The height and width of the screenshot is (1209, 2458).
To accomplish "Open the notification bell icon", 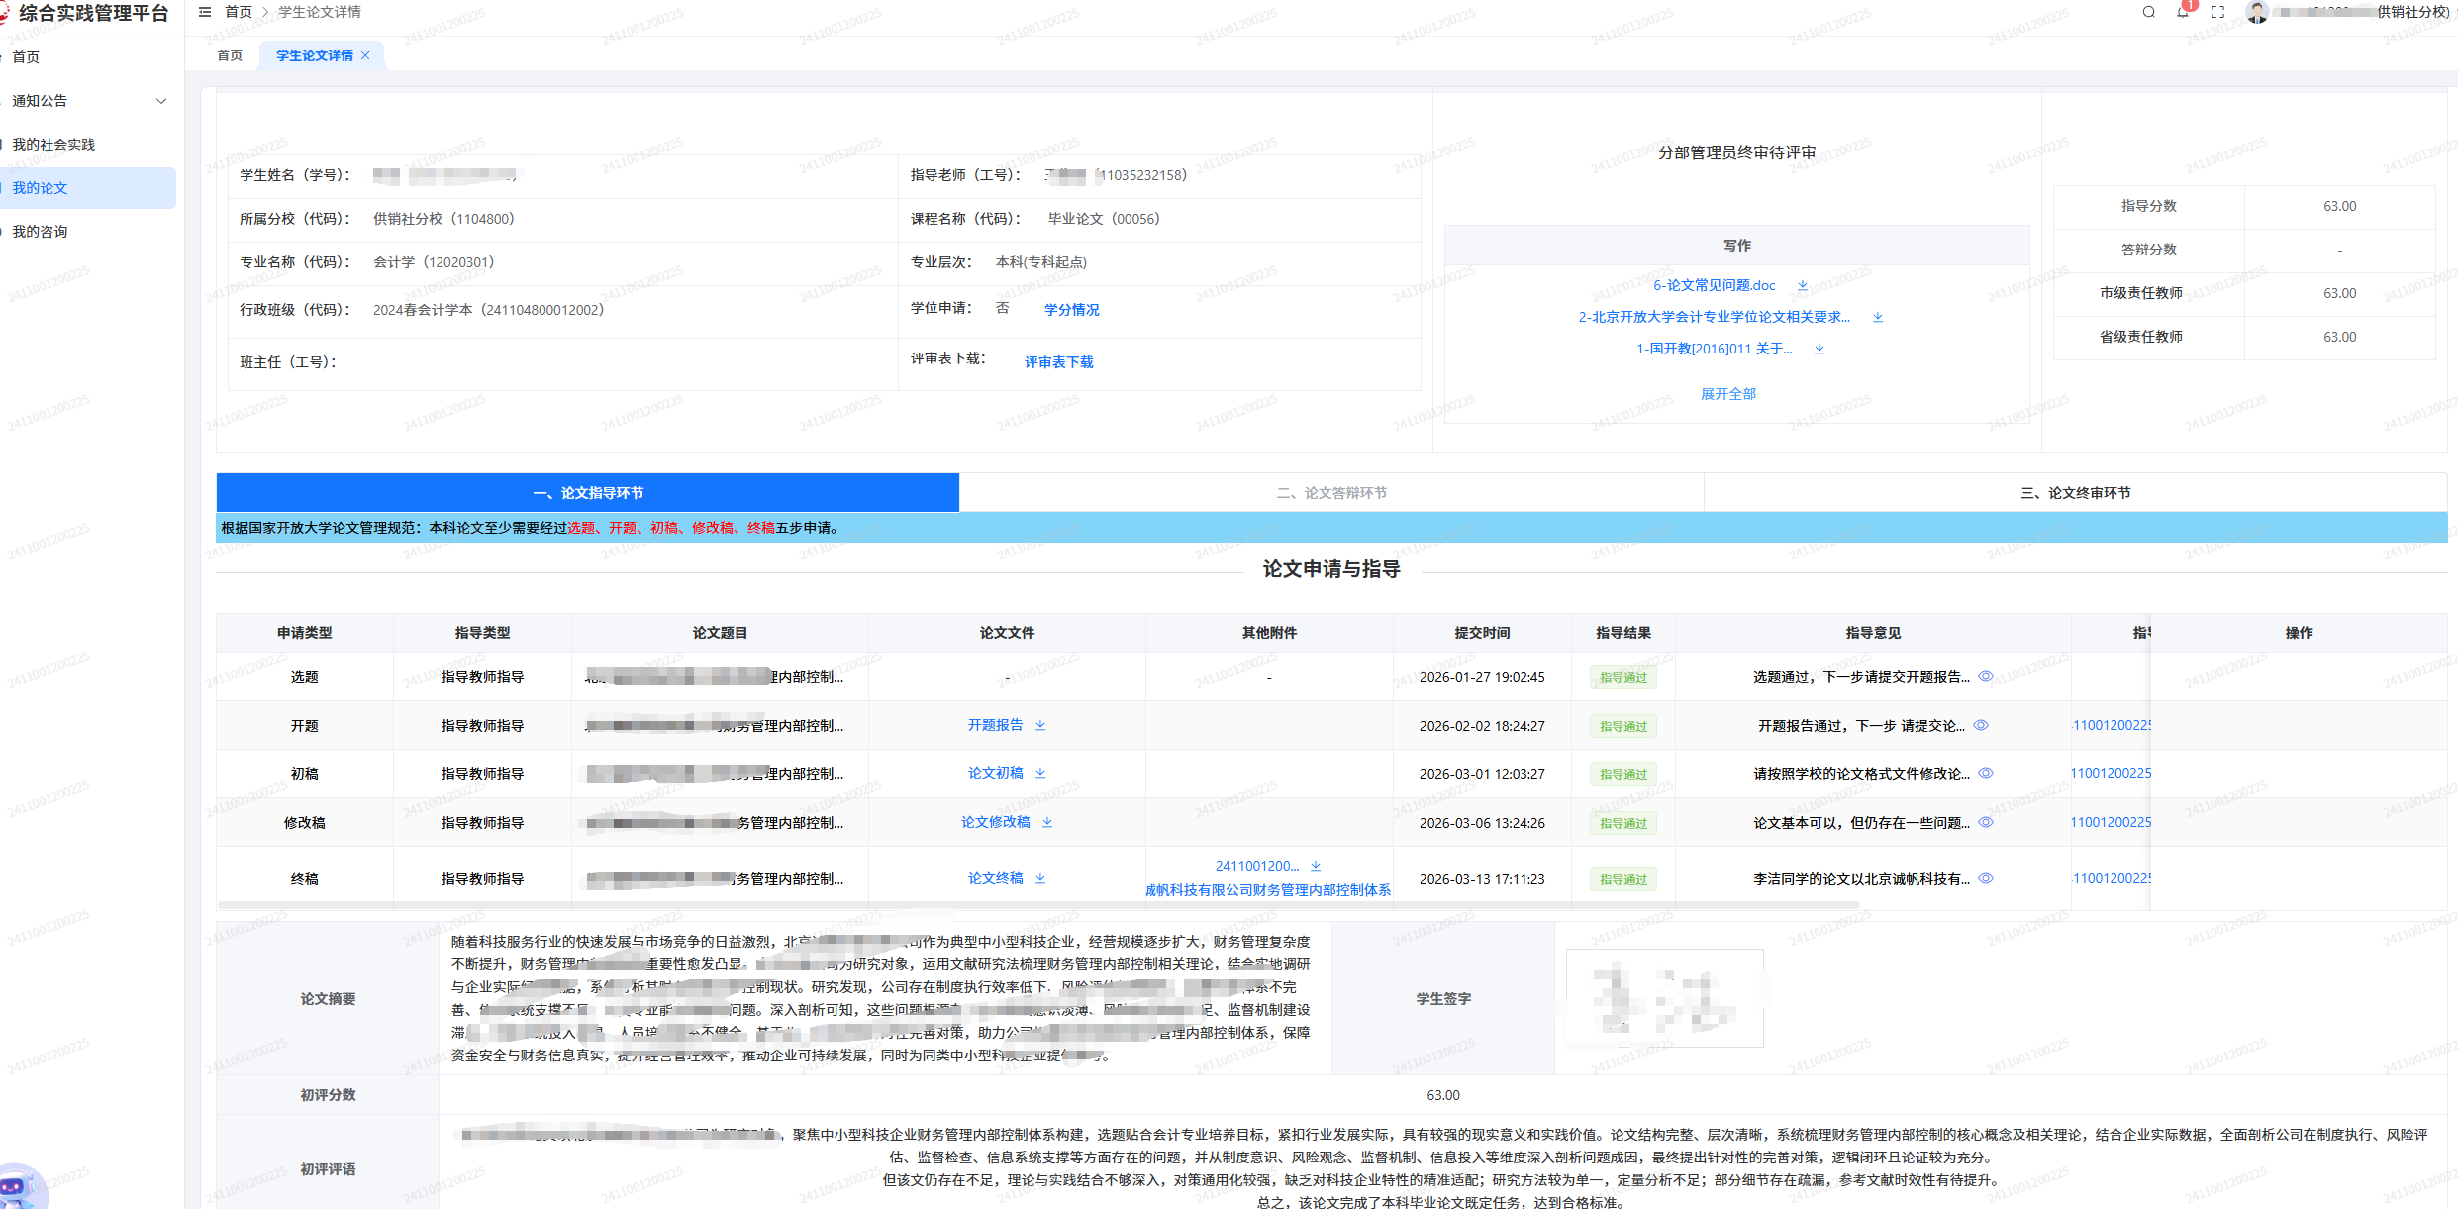I will [2183, 12].
